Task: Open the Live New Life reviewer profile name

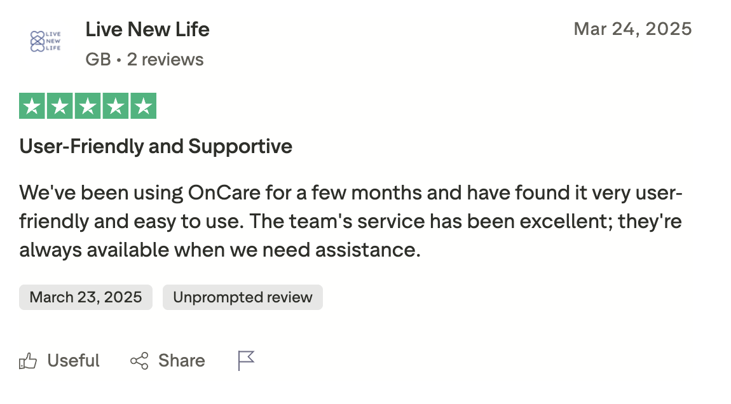Action: (x=147, y=29)
